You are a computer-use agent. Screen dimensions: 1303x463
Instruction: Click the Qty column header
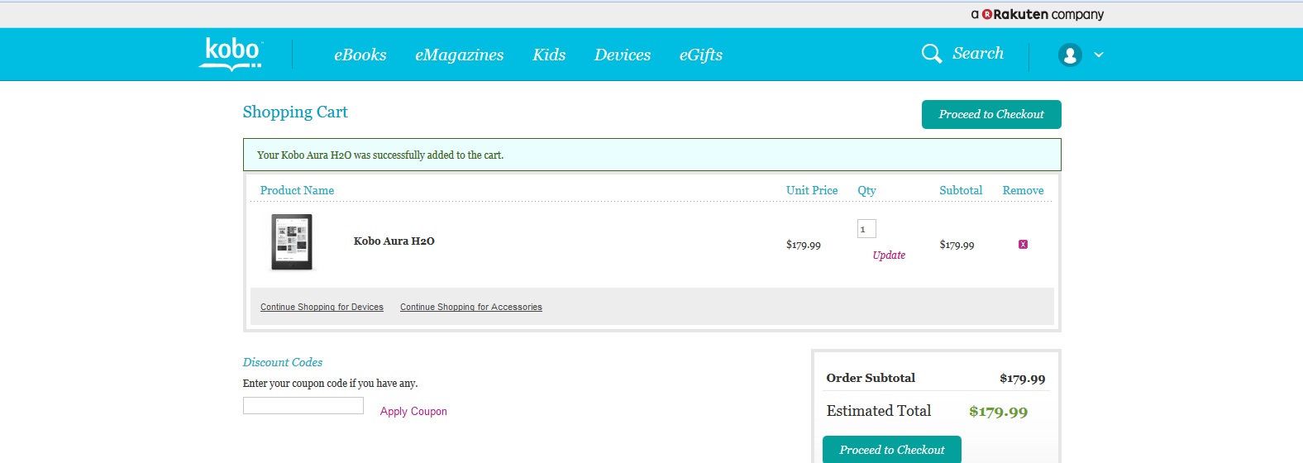click(866, 190)
